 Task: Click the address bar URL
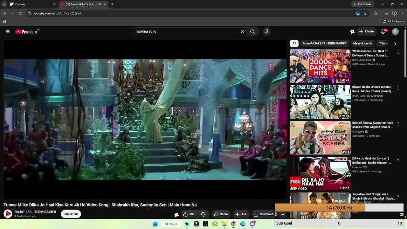[58, 13]
